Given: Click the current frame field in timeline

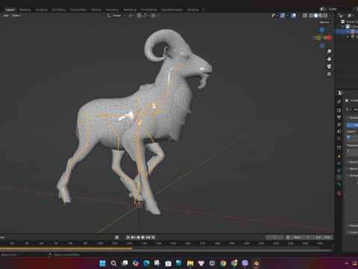Looking at the screenshot, I should coord(274,238).
